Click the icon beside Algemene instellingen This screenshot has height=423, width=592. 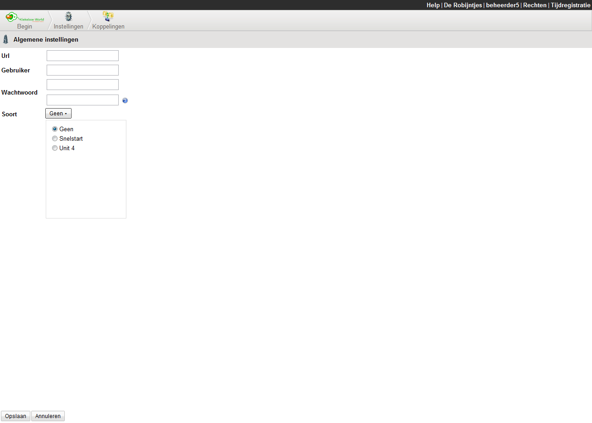coord(5,39)
